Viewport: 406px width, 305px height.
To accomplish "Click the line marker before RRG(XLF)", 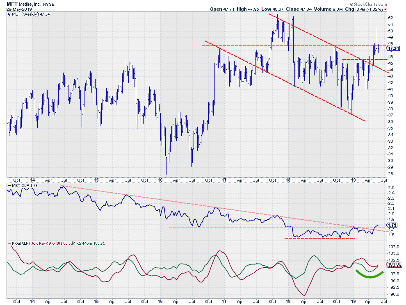I will [x=9, y=244].
